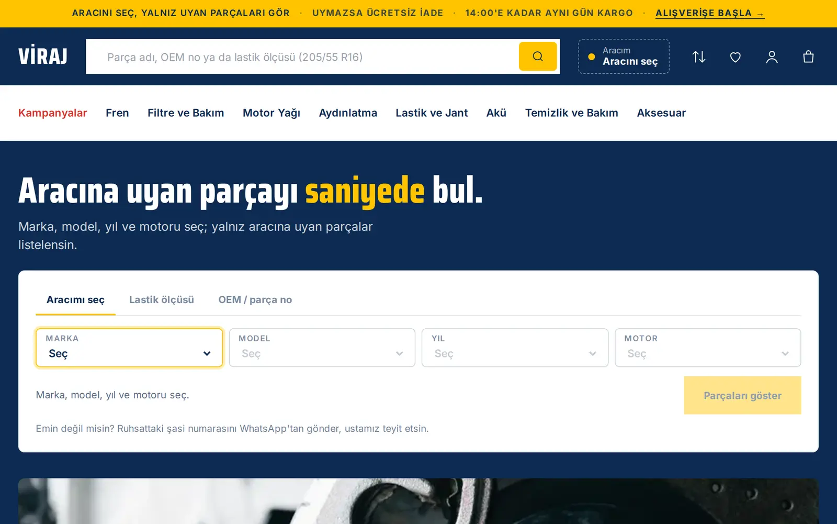Screen dimensions: 837x524
Task: Open the Aracım 'Aracını seç' vehicle selector
Action: click(x=624, y=57)
